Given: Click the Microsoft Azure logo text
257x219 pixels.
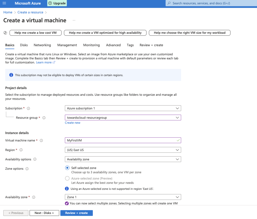Looking at the screenshot, I should point(28,3).
